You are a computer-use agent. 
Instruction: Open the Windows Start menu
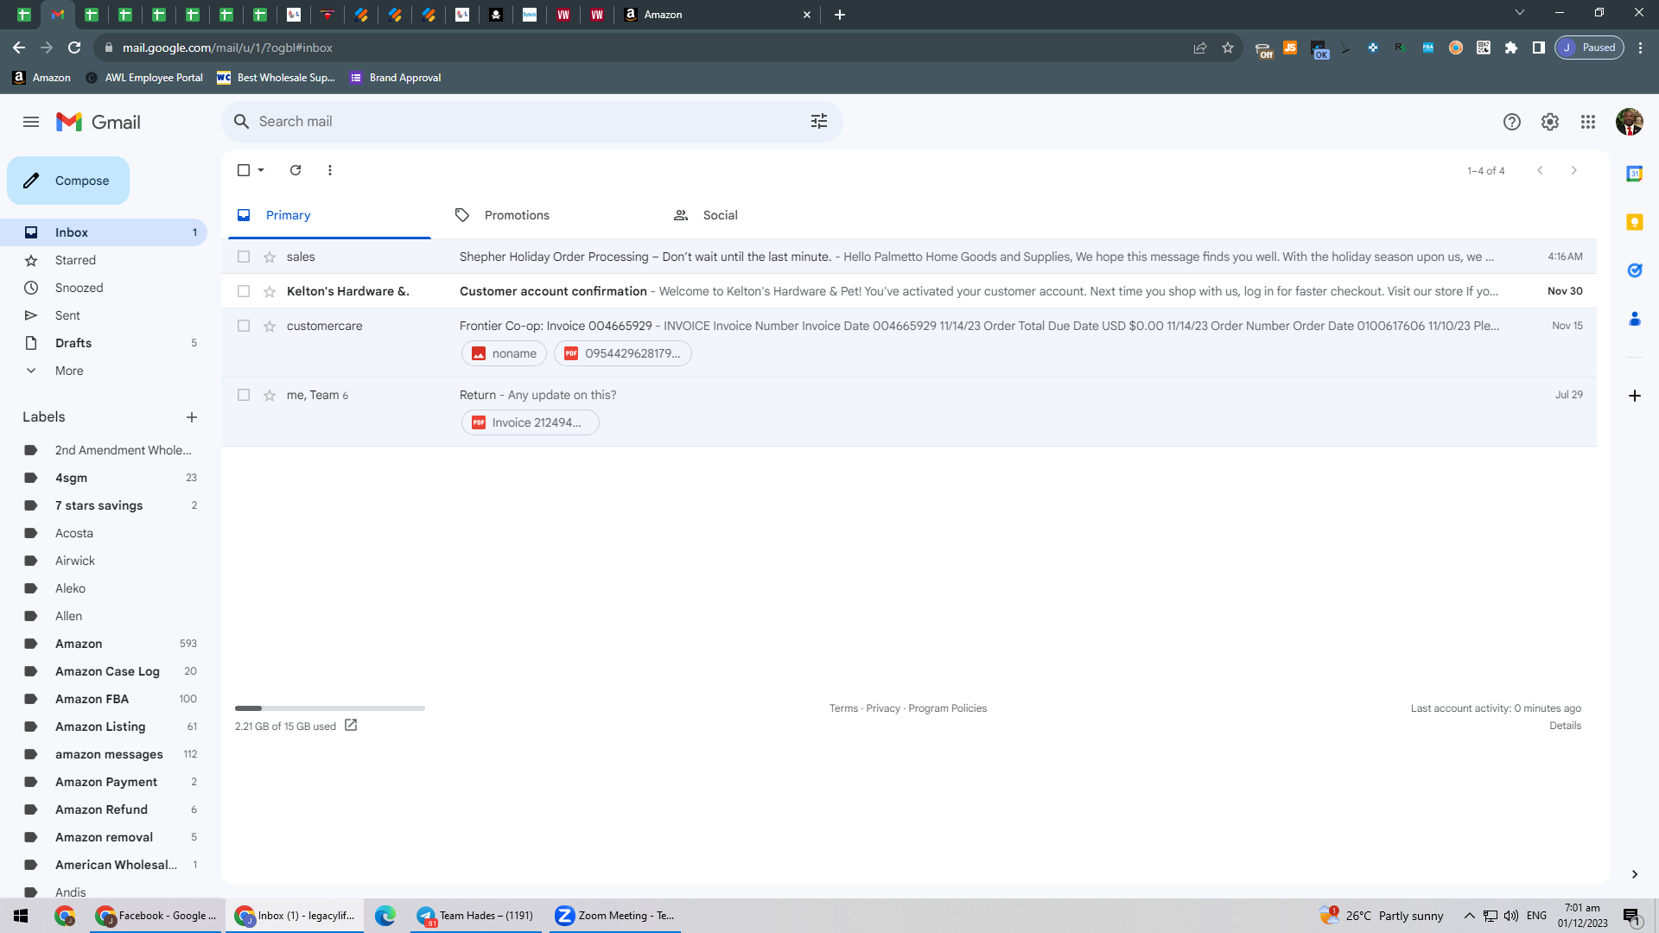pyautogui.click(x=21, y=916)
